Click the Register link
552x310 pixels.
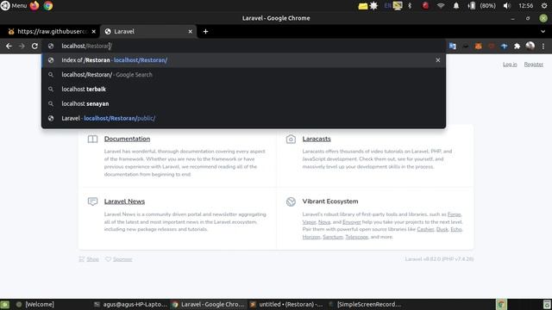(x=533, y=65)
